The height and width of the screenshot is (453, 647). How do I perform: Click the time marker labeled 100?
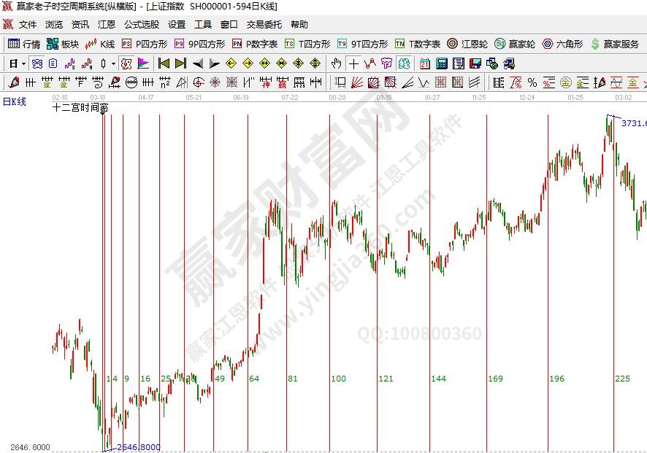pyautogui.click(x=338, y=379)
